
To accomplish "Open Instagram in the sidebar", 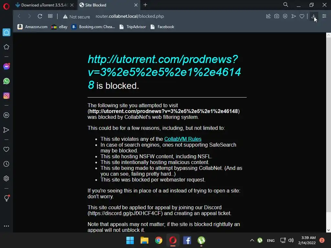I will (6, 96).
